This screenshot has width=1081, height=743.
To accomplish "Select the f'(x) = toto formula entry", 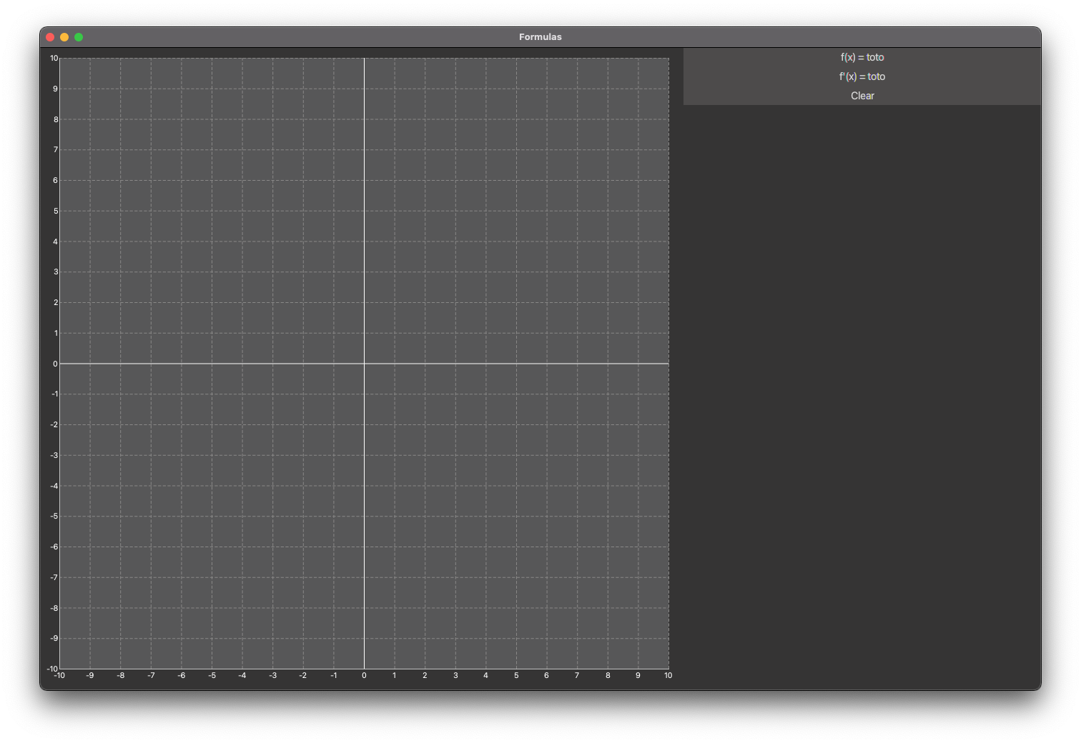I will (x=862, y=76).
